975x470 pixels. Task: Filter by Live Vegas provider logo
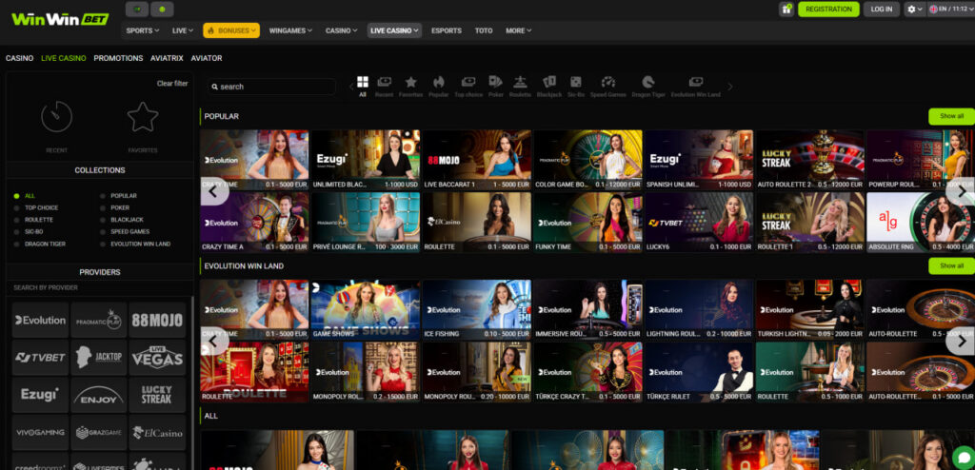point(157,358)
